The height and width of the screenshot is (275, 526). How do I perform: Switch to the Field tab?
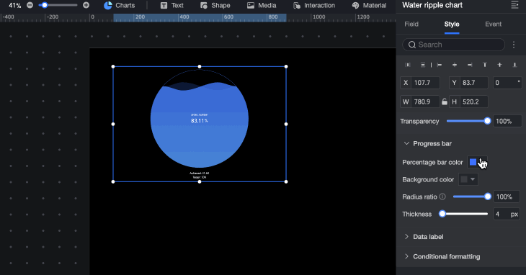[x=411, y=24]
